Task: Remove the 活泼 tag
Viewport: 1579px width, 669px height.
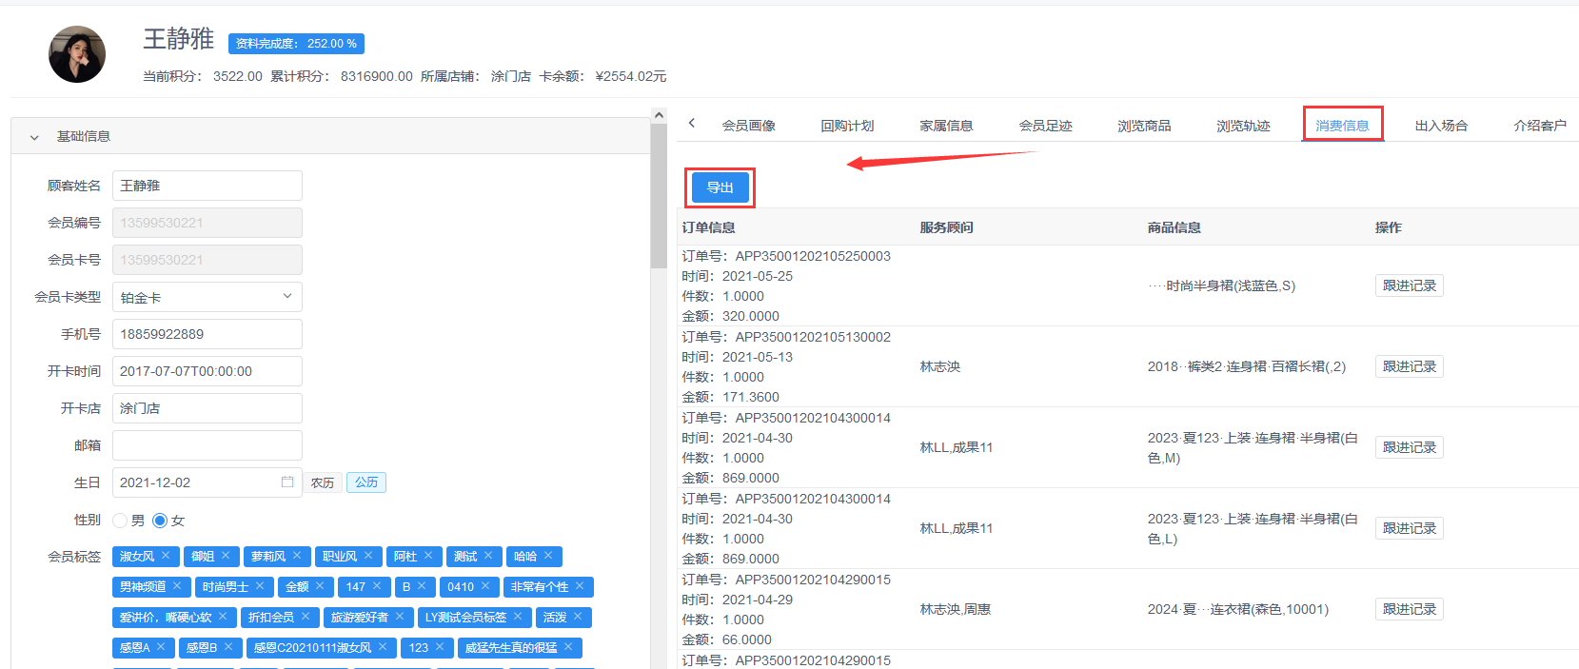Action: pos(578,617)
